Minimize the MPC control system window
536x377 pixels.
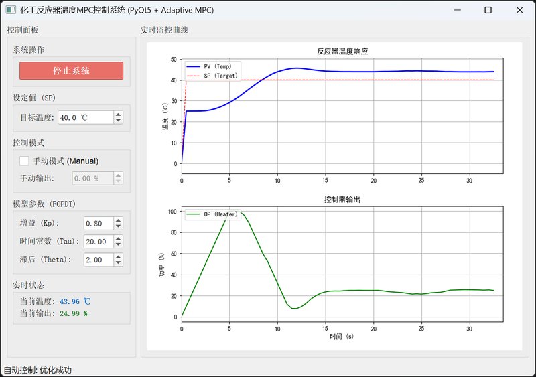[457, 11]
